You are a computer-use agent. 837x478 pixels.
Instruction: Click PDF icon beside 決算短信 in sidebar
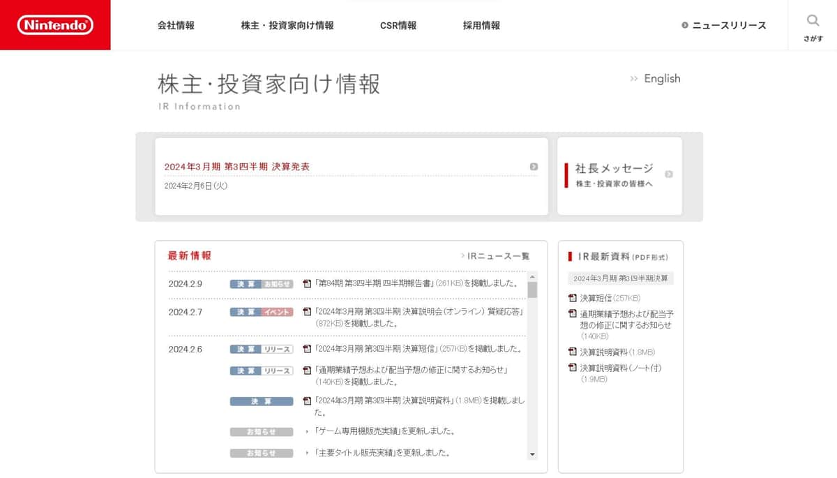click(571, 297)
